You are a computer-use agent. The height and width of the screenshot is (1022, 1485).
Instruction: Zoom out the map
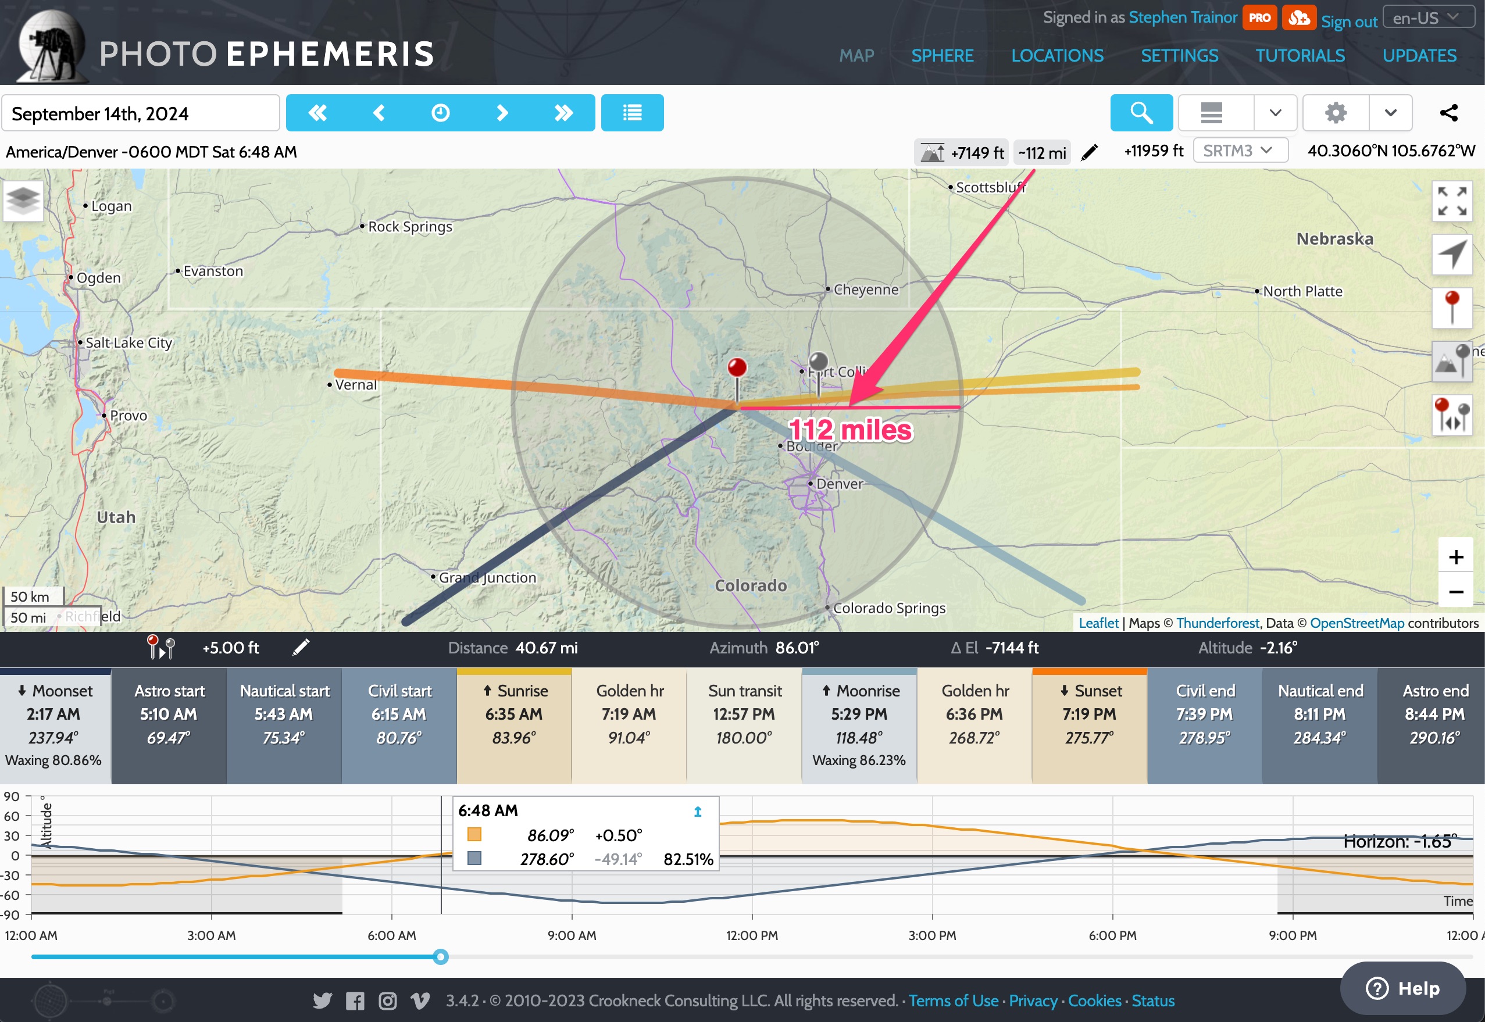click(x=1455, y=592)
